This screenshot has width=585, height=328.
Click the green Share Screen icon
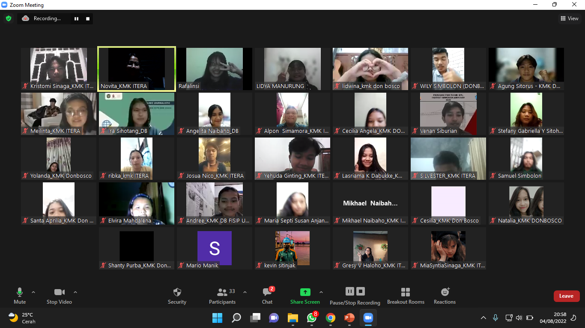point(305,292)
